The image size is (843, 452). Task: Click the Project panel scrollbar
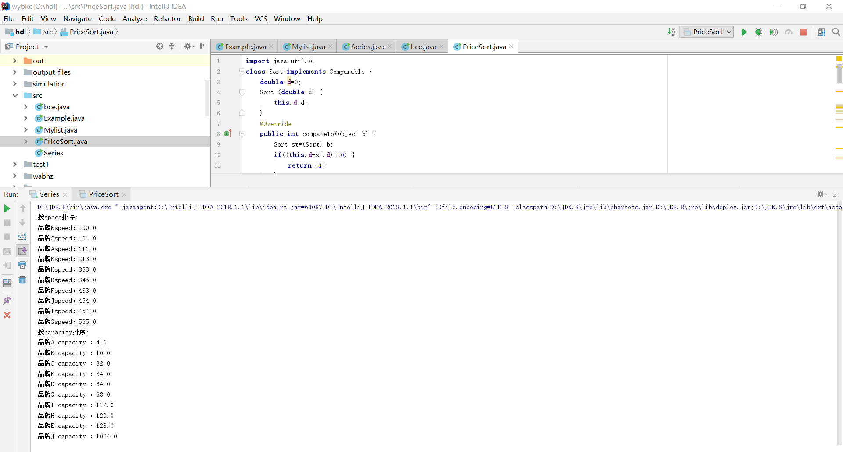coord(207,98)
